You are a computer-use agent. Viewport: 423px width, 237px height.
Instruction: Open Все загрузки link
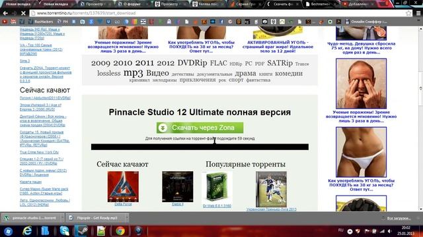point(399,218)
